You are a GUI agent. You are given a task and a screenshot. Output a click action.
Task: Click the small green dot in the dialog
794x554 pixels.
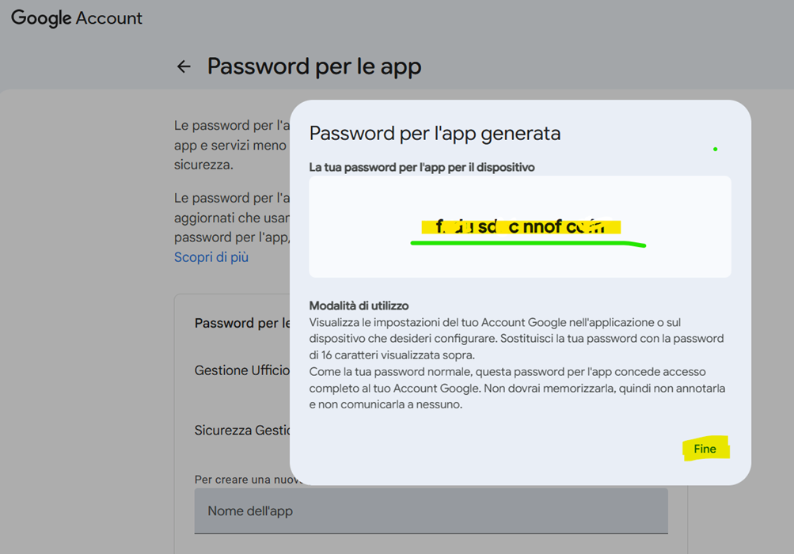pyautogui.click(x=715, y=149)
